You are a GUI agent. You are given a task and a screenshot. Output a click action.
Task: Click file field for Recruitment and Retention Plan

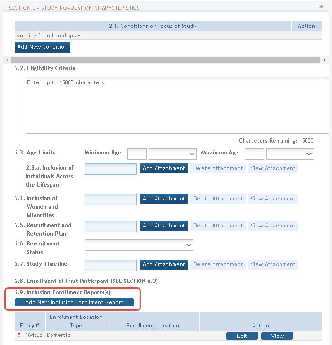(111, 227)
